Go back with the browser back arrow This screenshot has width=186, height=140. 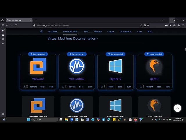7,25
